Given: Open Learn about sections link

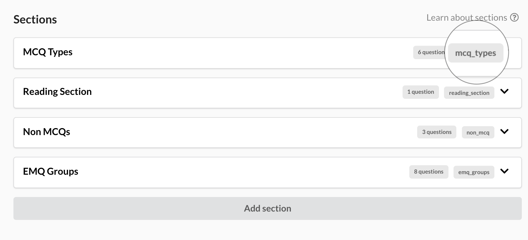Looking at the screenshot, I should pos(467,18).
